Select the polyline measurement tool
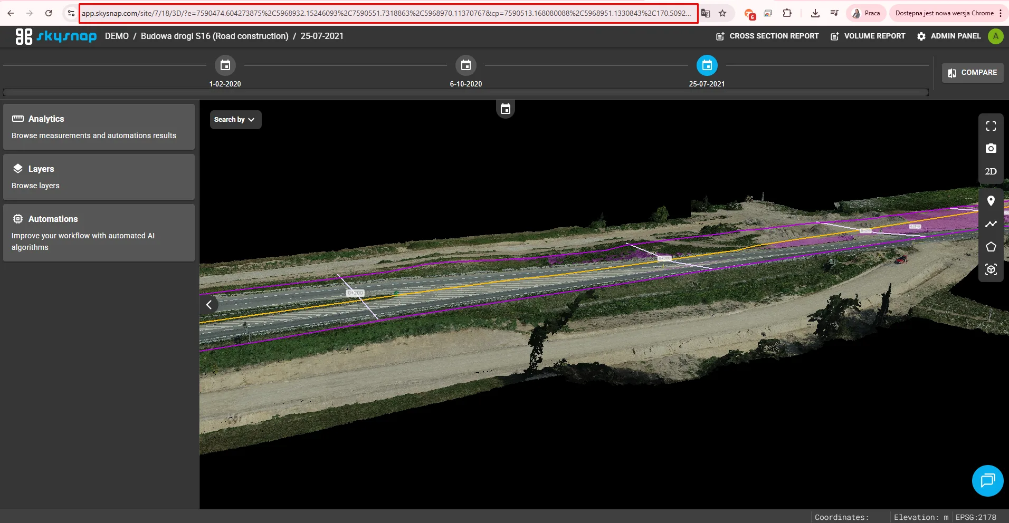Image resolution: width=1009 pixels, height=523 pixels. (x=991, y=224)
